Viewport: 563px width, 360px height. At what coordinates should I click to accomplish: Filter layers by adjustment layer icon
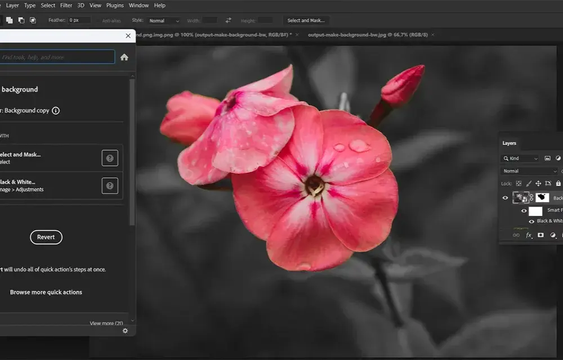pos(558,158)
